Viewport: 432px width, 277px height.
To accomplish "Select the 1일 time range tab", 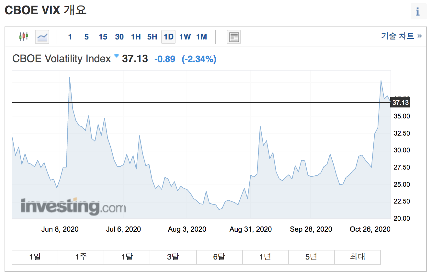I will point(35,257).
